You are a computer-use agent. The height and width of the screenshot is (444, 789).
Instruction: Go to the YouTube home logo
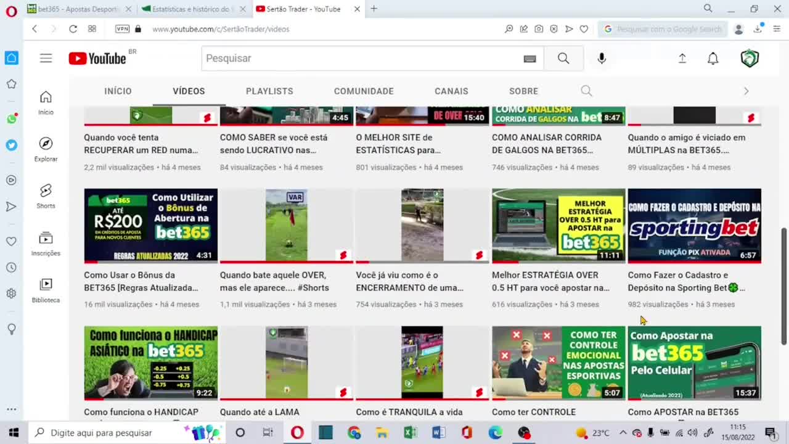point(97,58)
